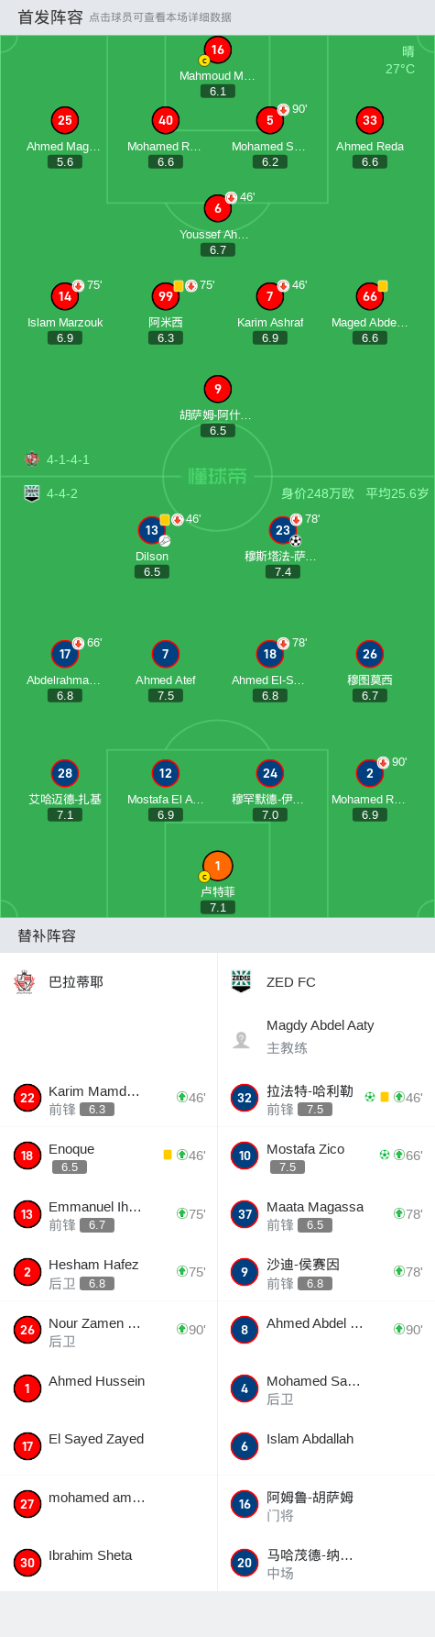
Task: Select the 4-1-4-1 formation label
Action: [68, 459]
